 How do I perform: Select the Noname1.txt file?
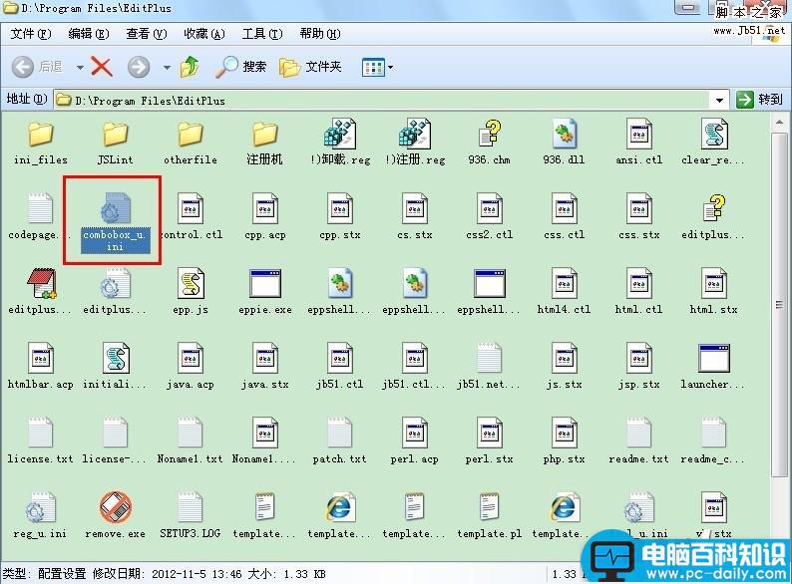(x=191, y=441)
